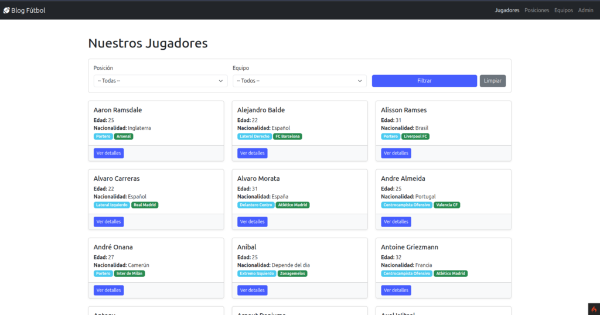Select the Real Madrid team badge
The image size is (600, 315).
click(x=145, y=205)
